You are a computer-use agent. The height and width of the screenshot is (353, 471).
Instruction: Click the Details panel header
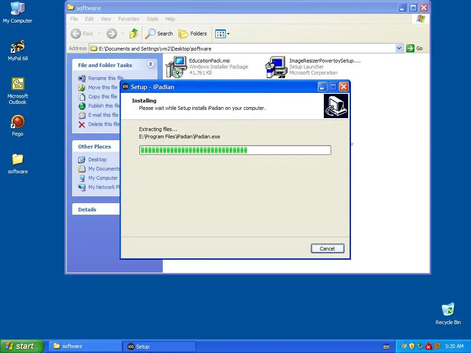click(x=96, y=210)
